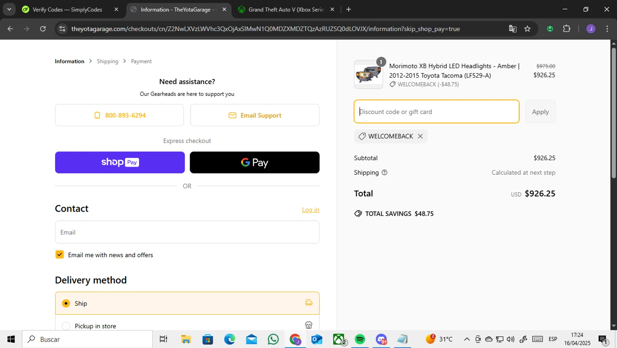Open the Extensions puzzle menu
The height and width of the screenshot is (348, 617).
566,29
